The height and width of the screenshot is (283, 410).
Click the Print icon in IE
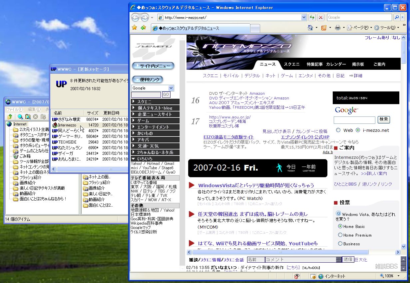coord(337,28)
